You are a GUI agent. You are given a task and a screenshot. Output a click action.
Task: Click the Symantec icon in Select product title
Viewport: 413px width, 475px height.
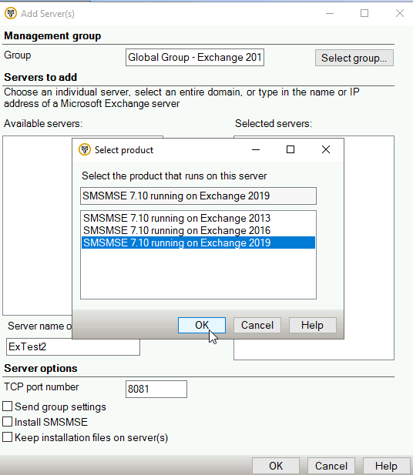point(85,149)
